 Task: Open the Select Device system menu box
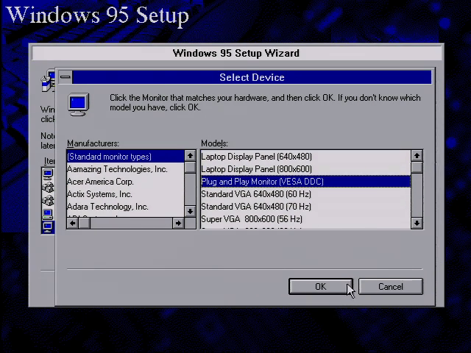pos(65,77)
